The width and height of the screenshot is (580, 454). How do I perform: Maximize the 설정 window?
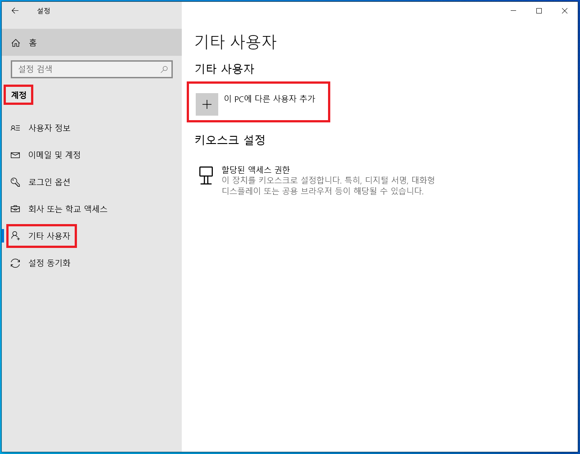pyautogui.click(x=539, y=11)
